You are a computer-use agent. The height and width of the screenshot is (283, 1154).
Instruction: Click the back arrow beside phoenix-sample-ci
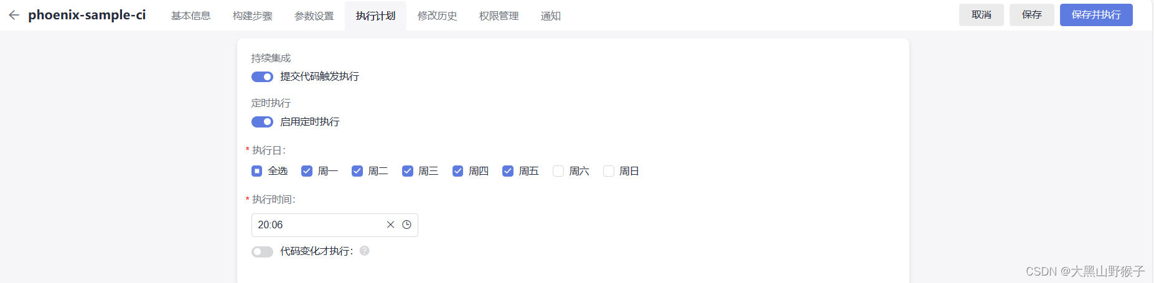coord(14,16)
